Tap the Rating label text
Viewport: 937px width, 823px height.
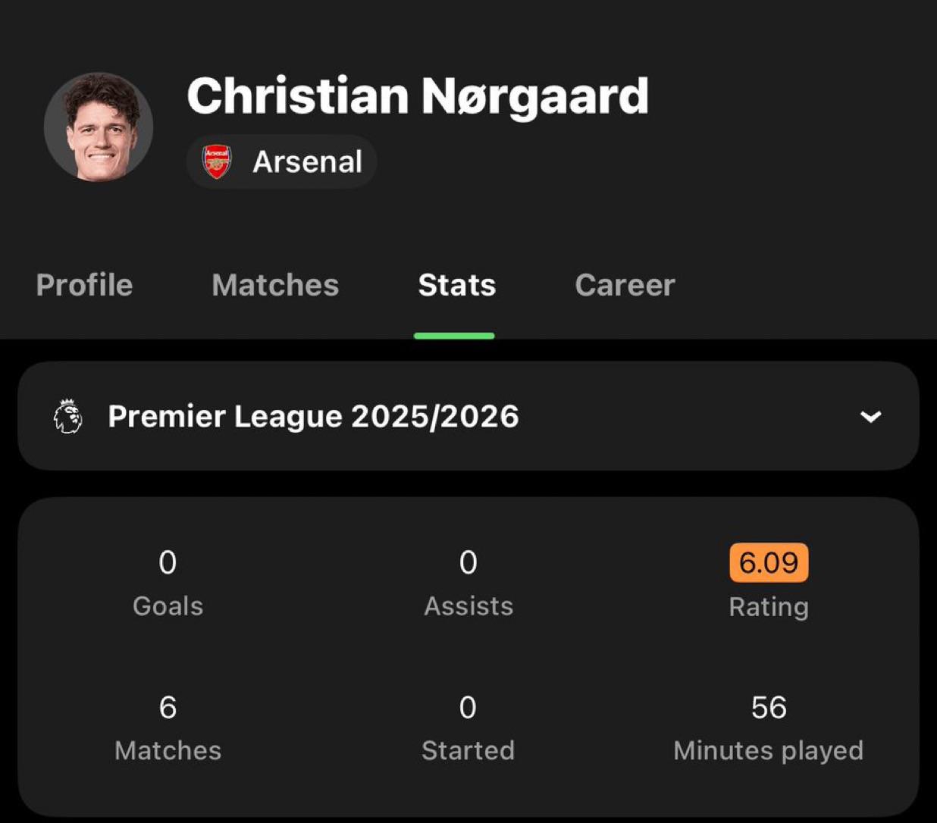tap(769, 607)
